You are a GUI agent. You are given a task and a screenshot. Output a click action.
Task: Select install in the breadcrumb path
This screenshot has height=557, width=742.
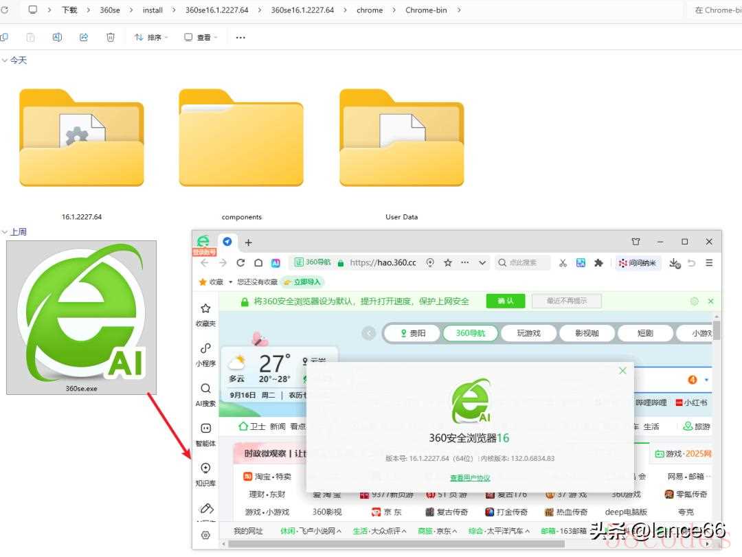[x=153, y=10]
